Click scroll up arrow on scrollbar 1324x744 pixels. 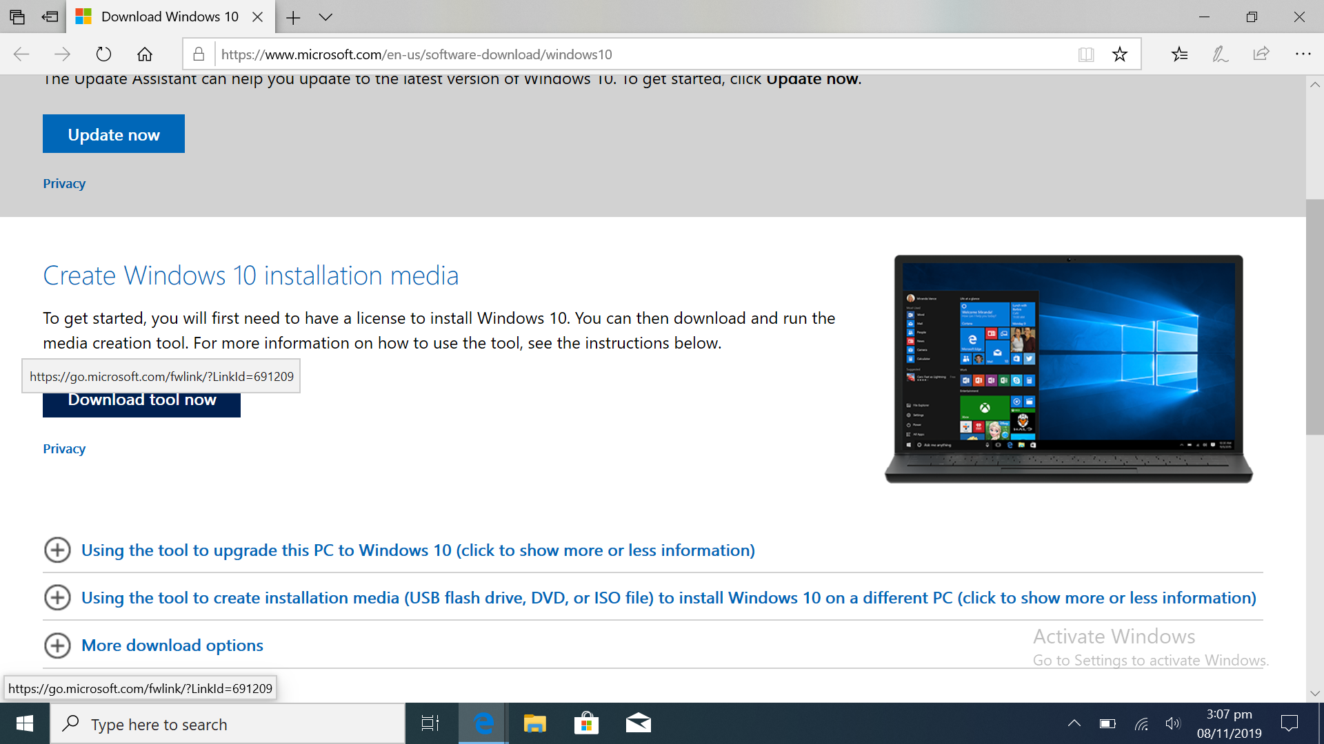tap(1314, 84)
